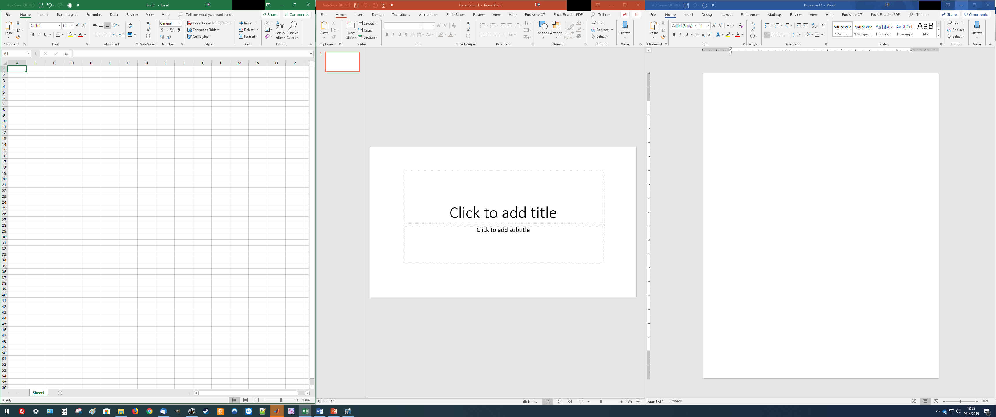
Task: Open Excel number format General dropdown
Action: pyautogui.click(x=180, y=23)
